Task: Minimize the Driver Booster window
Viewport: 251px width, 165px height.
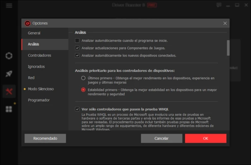Action: [x=228, y=6]
